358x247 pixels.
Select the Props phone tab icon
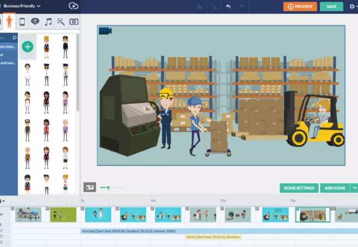(22, 22)
